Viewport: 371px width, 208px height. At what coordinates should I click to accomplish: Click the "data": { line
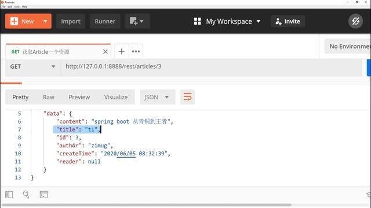(x=57, y=113)
